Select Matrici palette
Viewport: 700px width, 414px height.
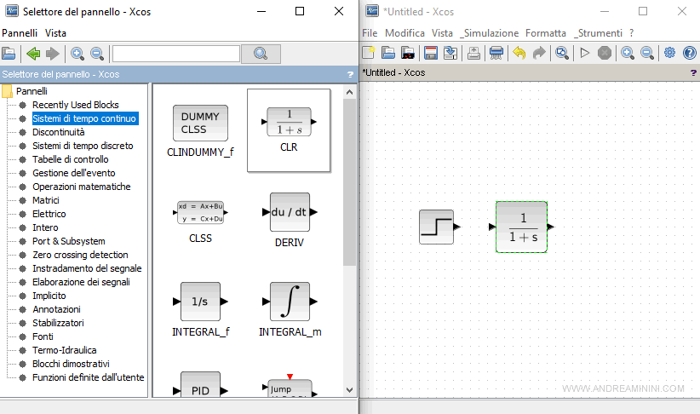click(x=45, y=200)
